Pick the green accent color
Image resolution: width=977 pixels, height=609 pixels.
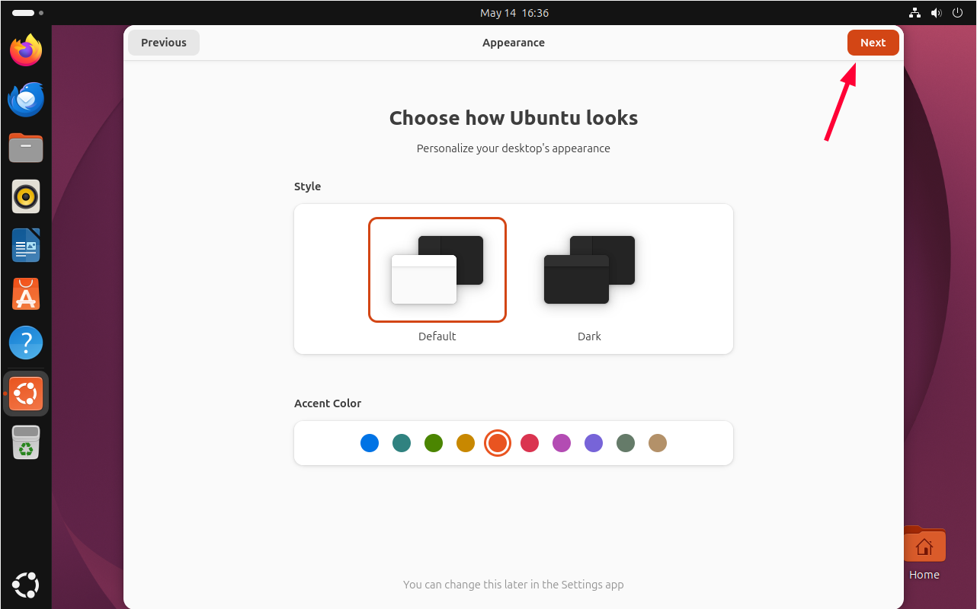[434, 443]
